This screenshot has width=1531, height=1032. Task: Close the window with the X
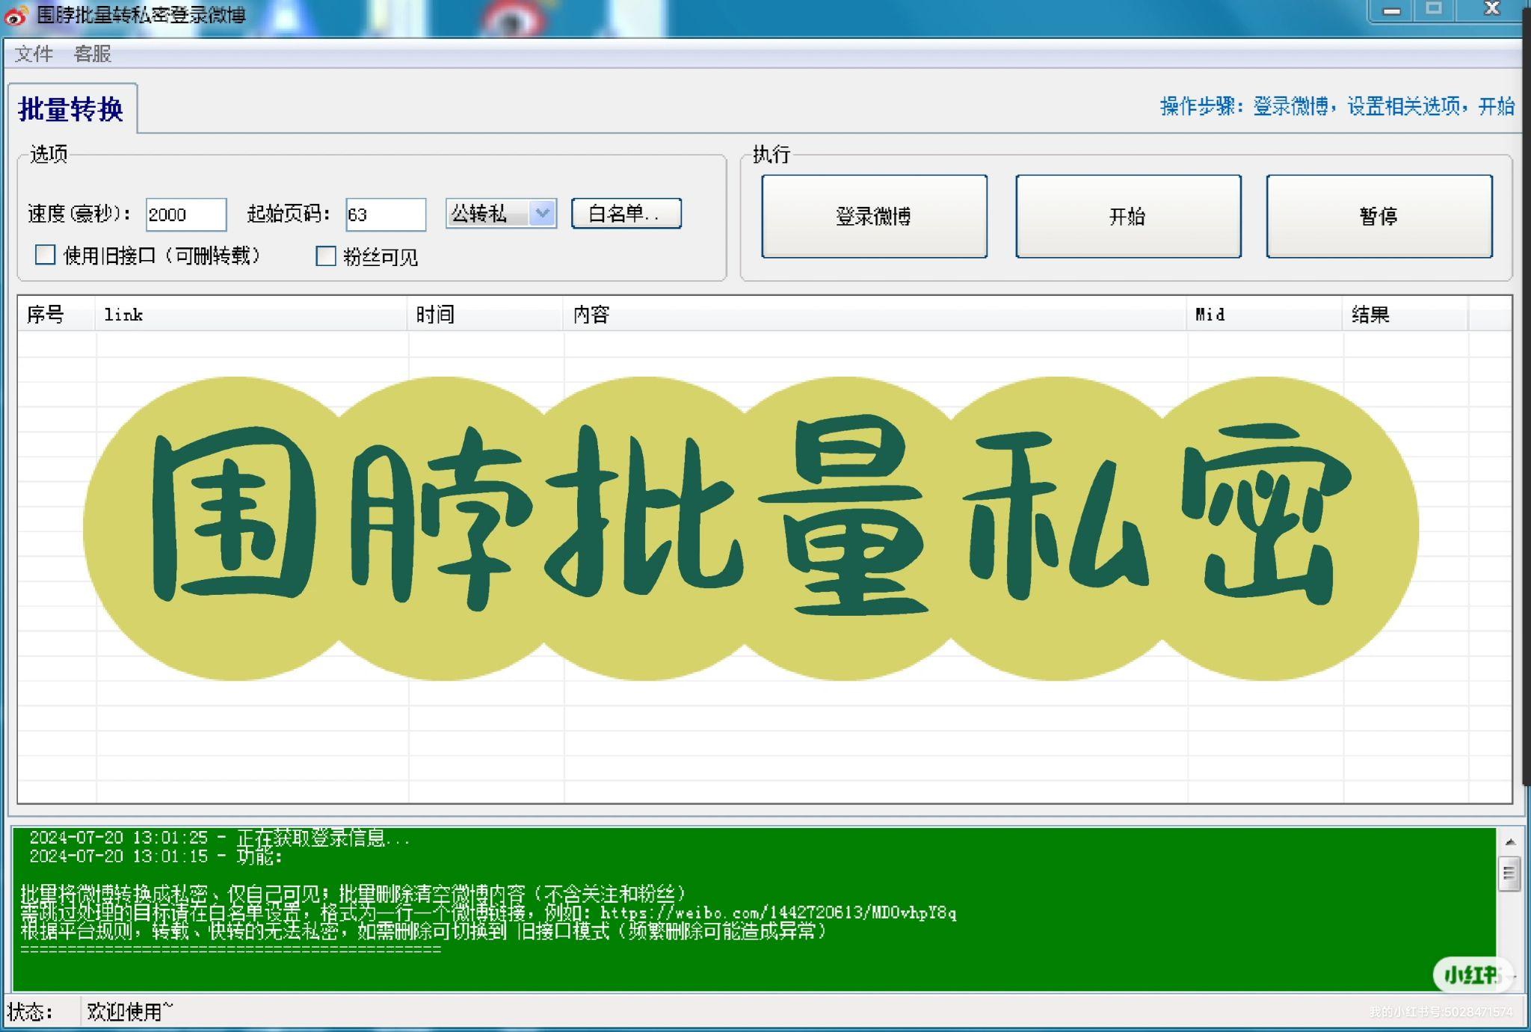(1492, 9)
